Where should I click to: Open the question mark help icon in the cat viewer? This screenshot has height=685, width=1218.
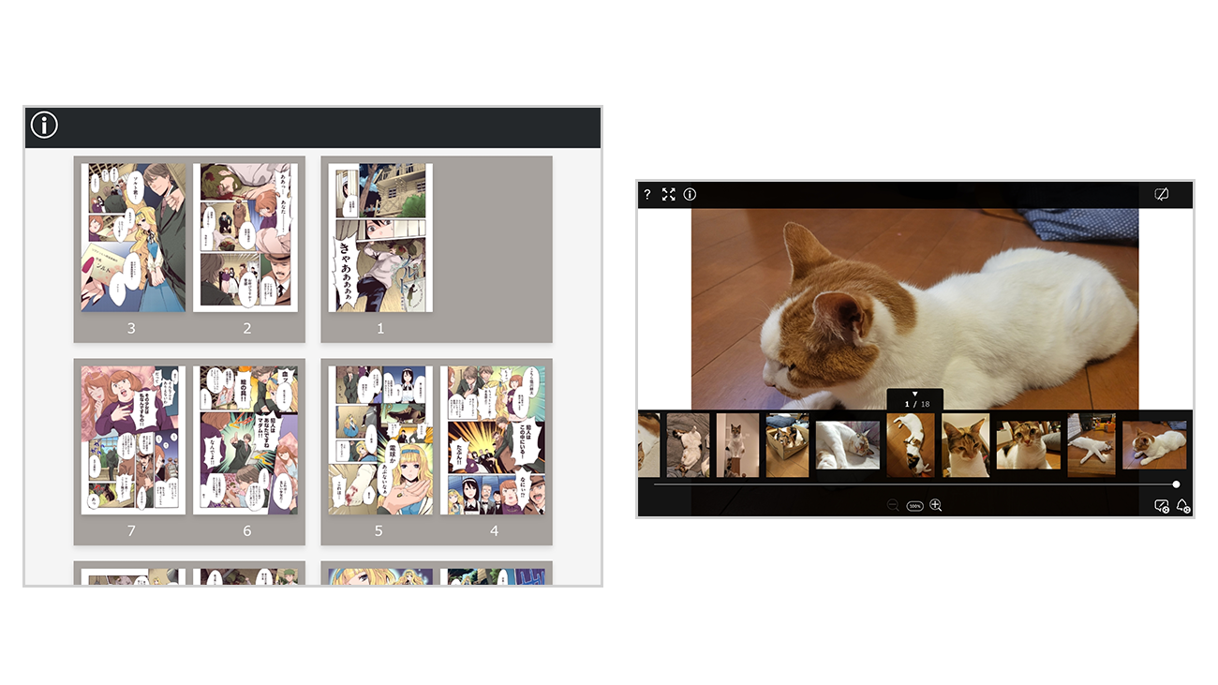pos(646,195)
